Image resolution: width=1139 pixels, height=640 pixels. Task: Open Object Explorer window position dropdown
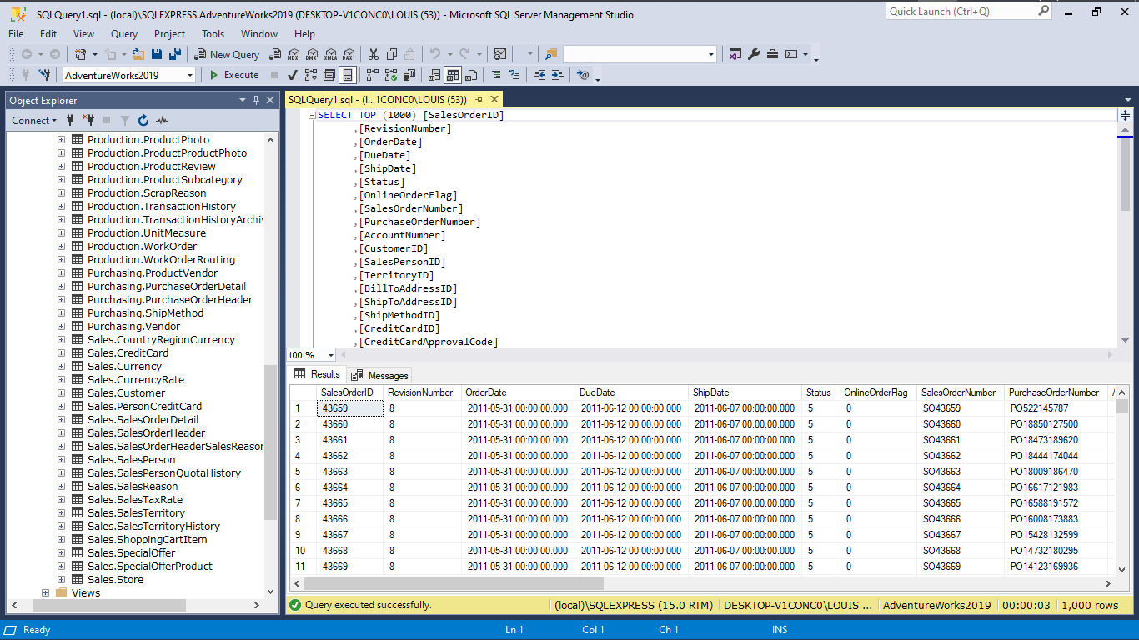point(243,100)
